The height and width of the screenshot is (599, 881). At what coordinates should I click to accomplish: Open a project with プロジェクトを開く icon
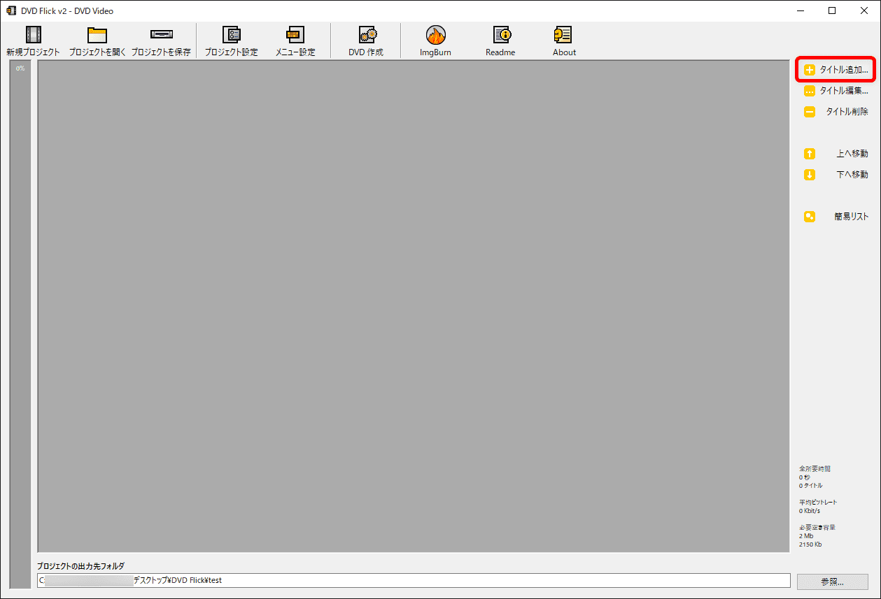click(97, 35)
